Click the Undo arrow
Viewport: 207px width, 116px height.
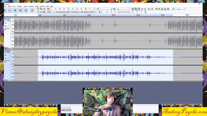(149, 9)
